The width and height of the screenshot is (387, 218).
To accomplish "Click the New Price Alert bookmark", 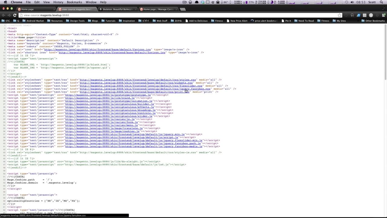I will [x=236, y=21].
